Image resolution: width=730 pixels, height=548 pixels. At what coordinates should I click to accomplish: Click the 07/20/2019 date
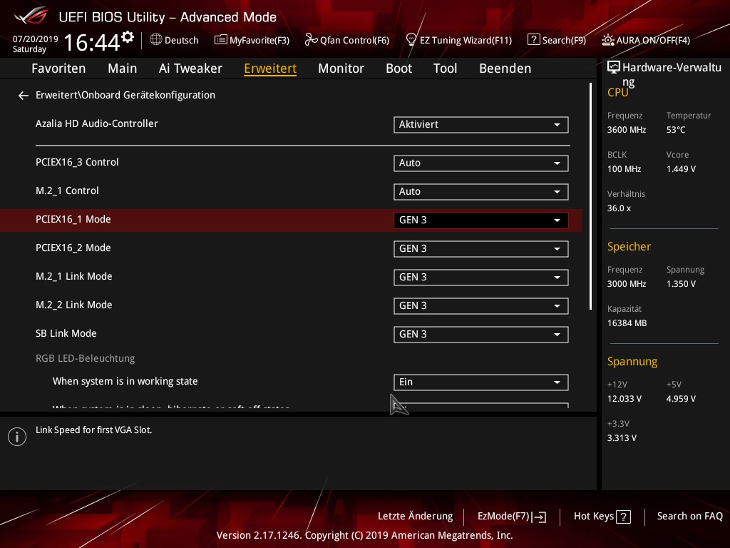tap(36, 39)
